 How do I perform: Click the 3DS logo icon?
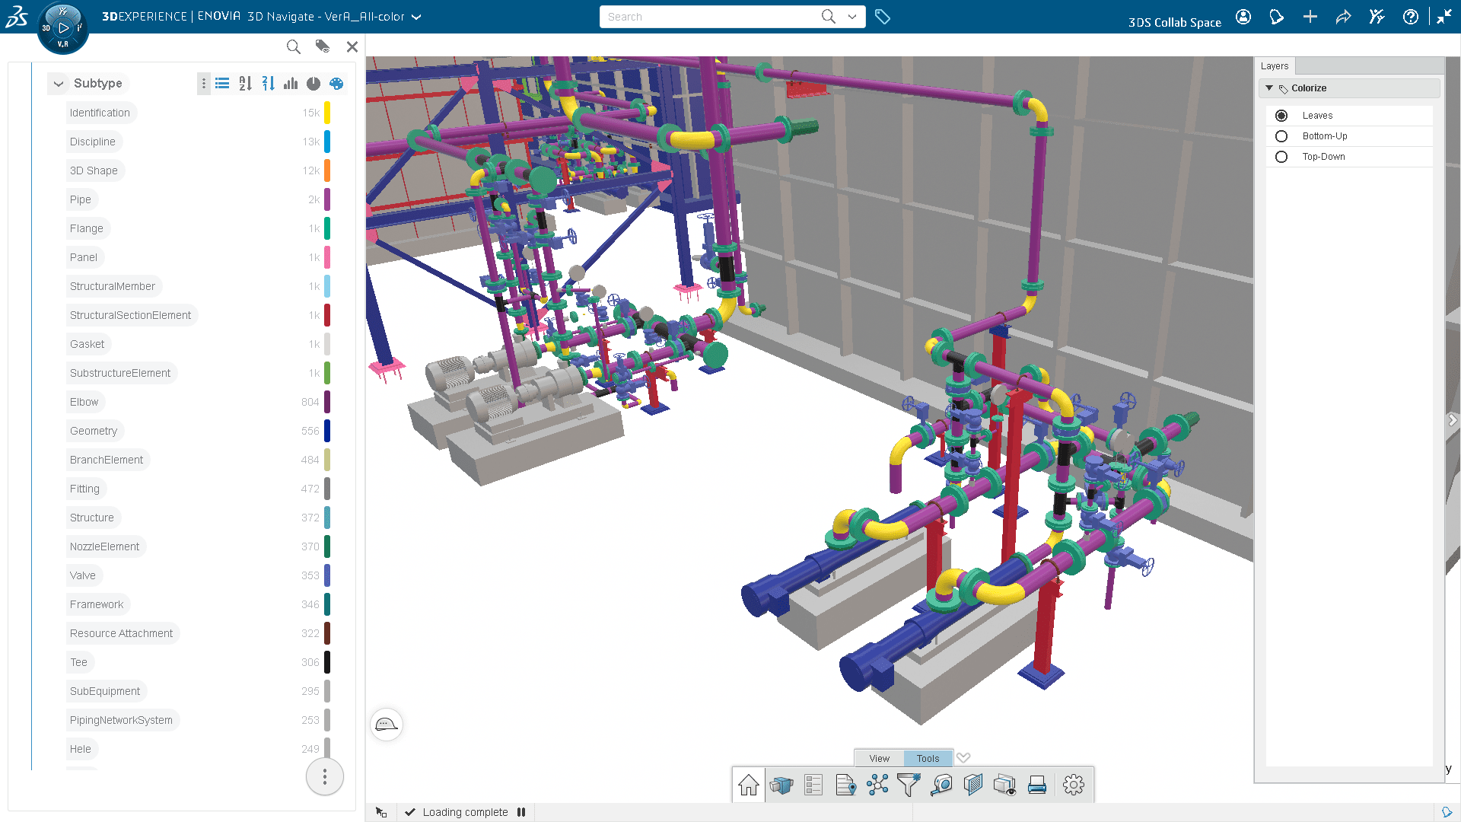tap(17, 16)
